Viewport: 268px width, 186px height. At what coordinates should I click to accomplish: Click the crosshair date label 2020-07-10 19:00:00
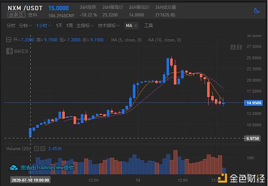coord(30,180)
